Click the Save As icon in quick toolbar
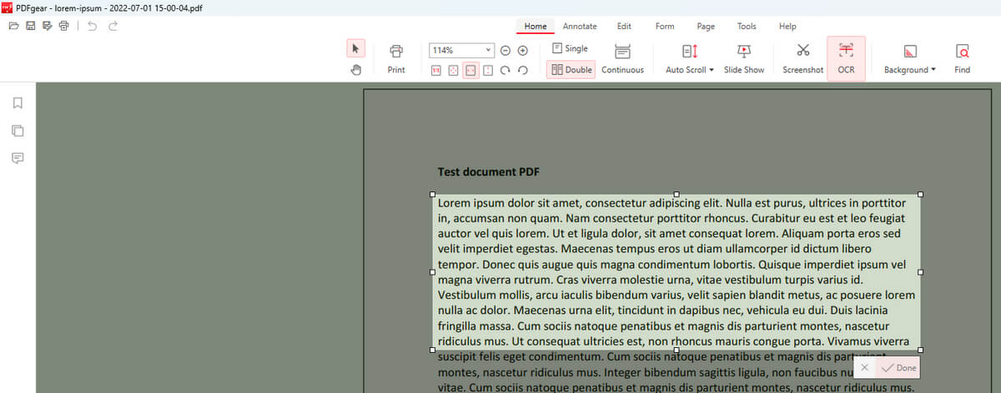This screenshot has width=1001, height=393. pos(47,26)
